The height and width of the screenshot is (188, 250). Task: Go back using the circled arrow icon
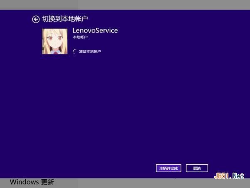(36, 20)
